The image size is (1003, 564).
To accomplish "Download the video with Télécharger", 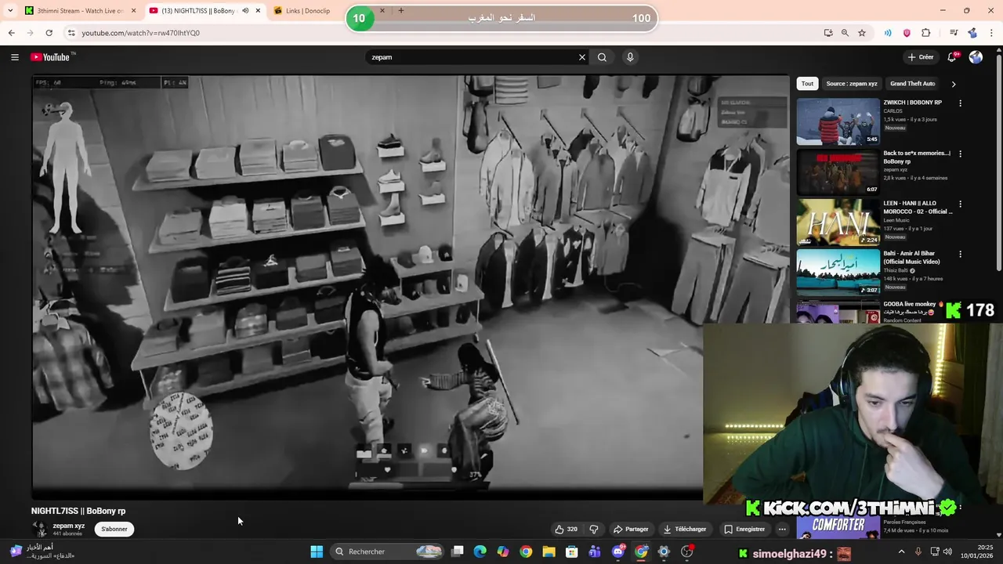I will pyautogui.click(x=685, y=529).
